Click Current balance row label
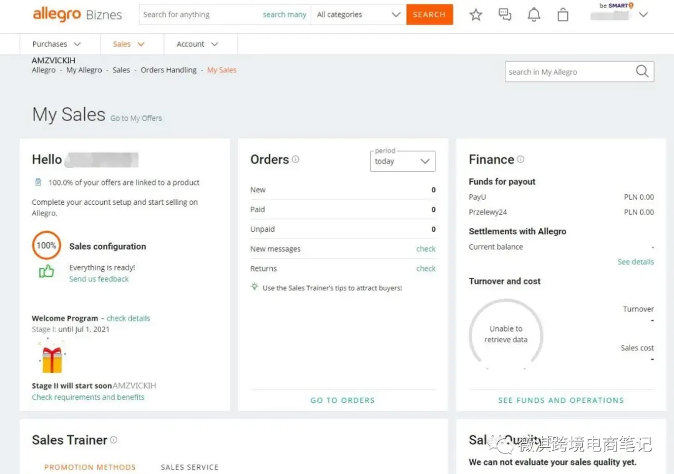This screenshot has height=474, width=674. [x=496, y=247]
